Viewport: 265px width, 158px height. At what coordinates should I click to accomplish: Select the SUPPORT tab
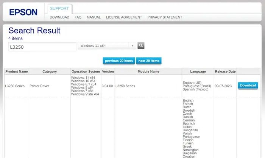(x=59, y=8)
